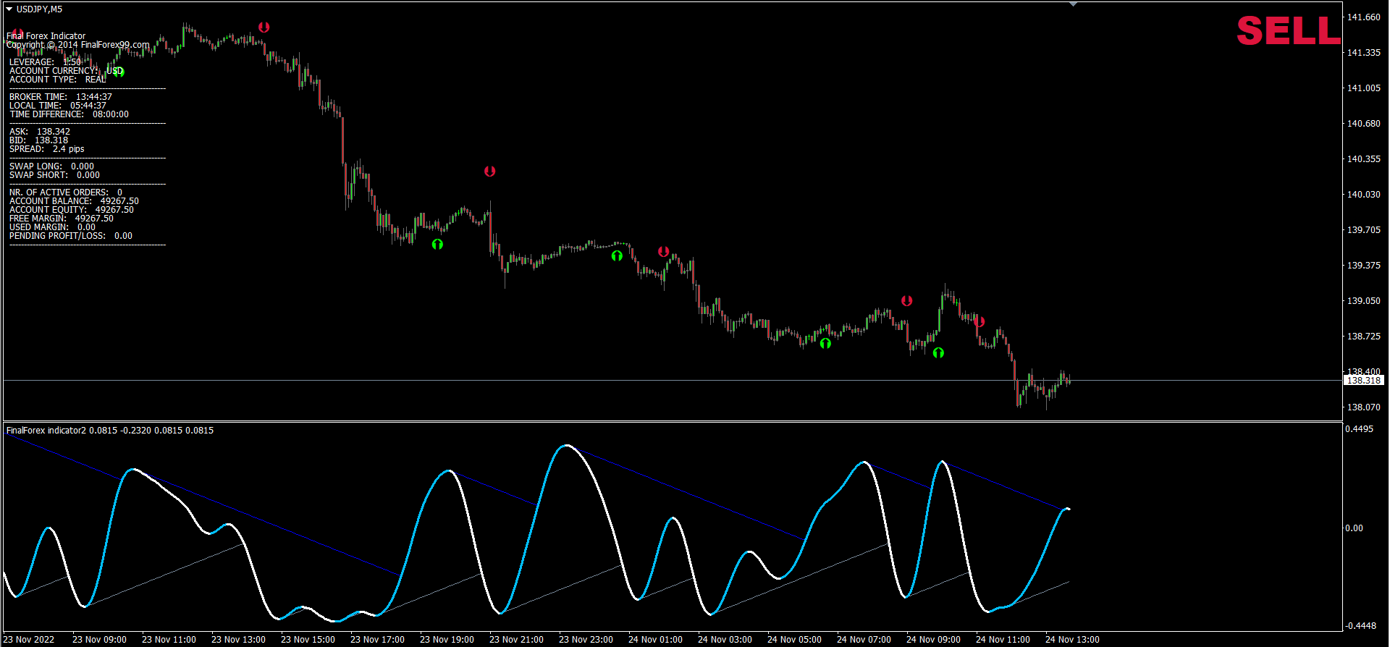
Task: Click the red sell arrow at 24 Nov 02:00
Action: point(664,252)
